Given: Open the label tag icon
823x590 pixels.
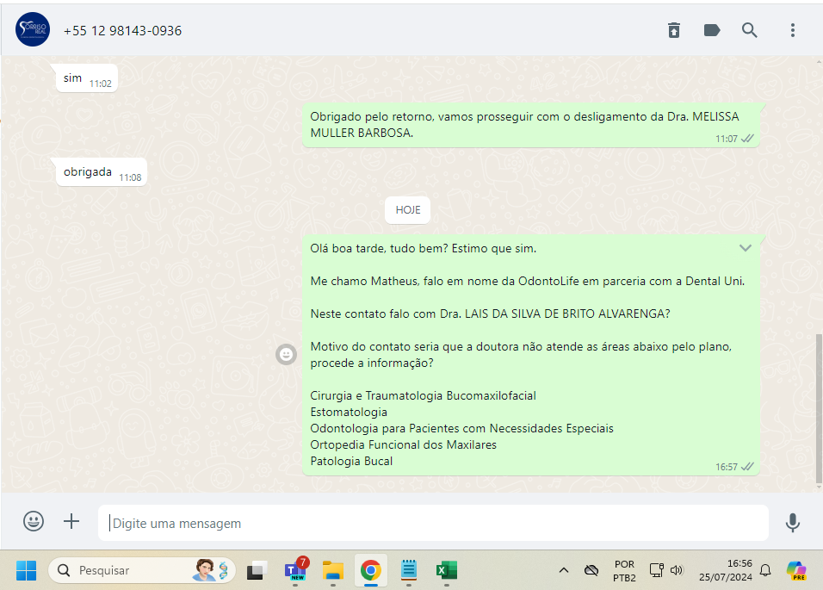Looking at the screenshot, I should pyautogui.click(x=712, y=30).
